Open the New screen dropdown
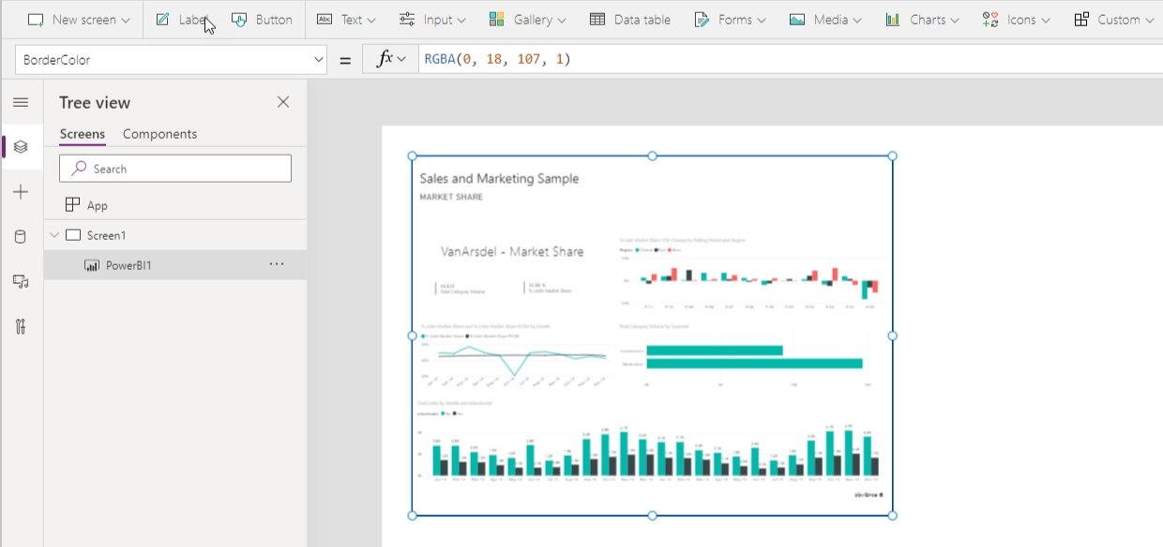 coord(79,20)
